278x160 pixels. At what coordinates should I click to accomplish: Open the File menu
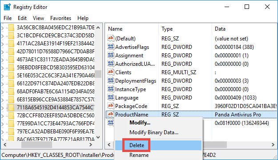click(x=8, y=18)
